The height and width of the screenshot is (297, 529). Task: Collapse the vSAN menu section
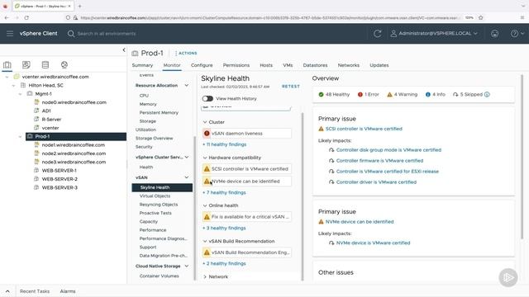click(186, 177)
